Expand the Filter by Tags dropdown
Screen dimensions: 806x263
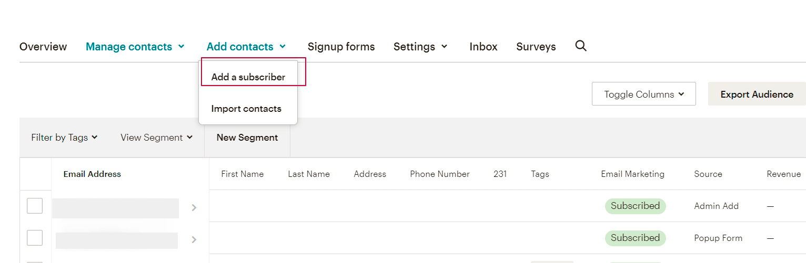tap(64, 138)
